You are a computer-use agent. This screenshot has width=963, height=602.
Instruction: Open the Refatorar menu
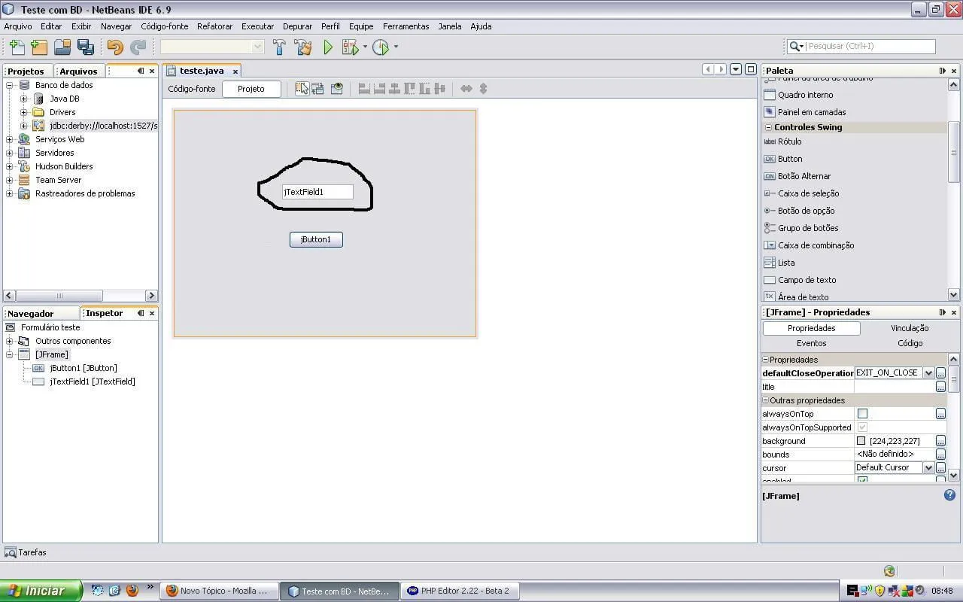(x=214, y=26)
